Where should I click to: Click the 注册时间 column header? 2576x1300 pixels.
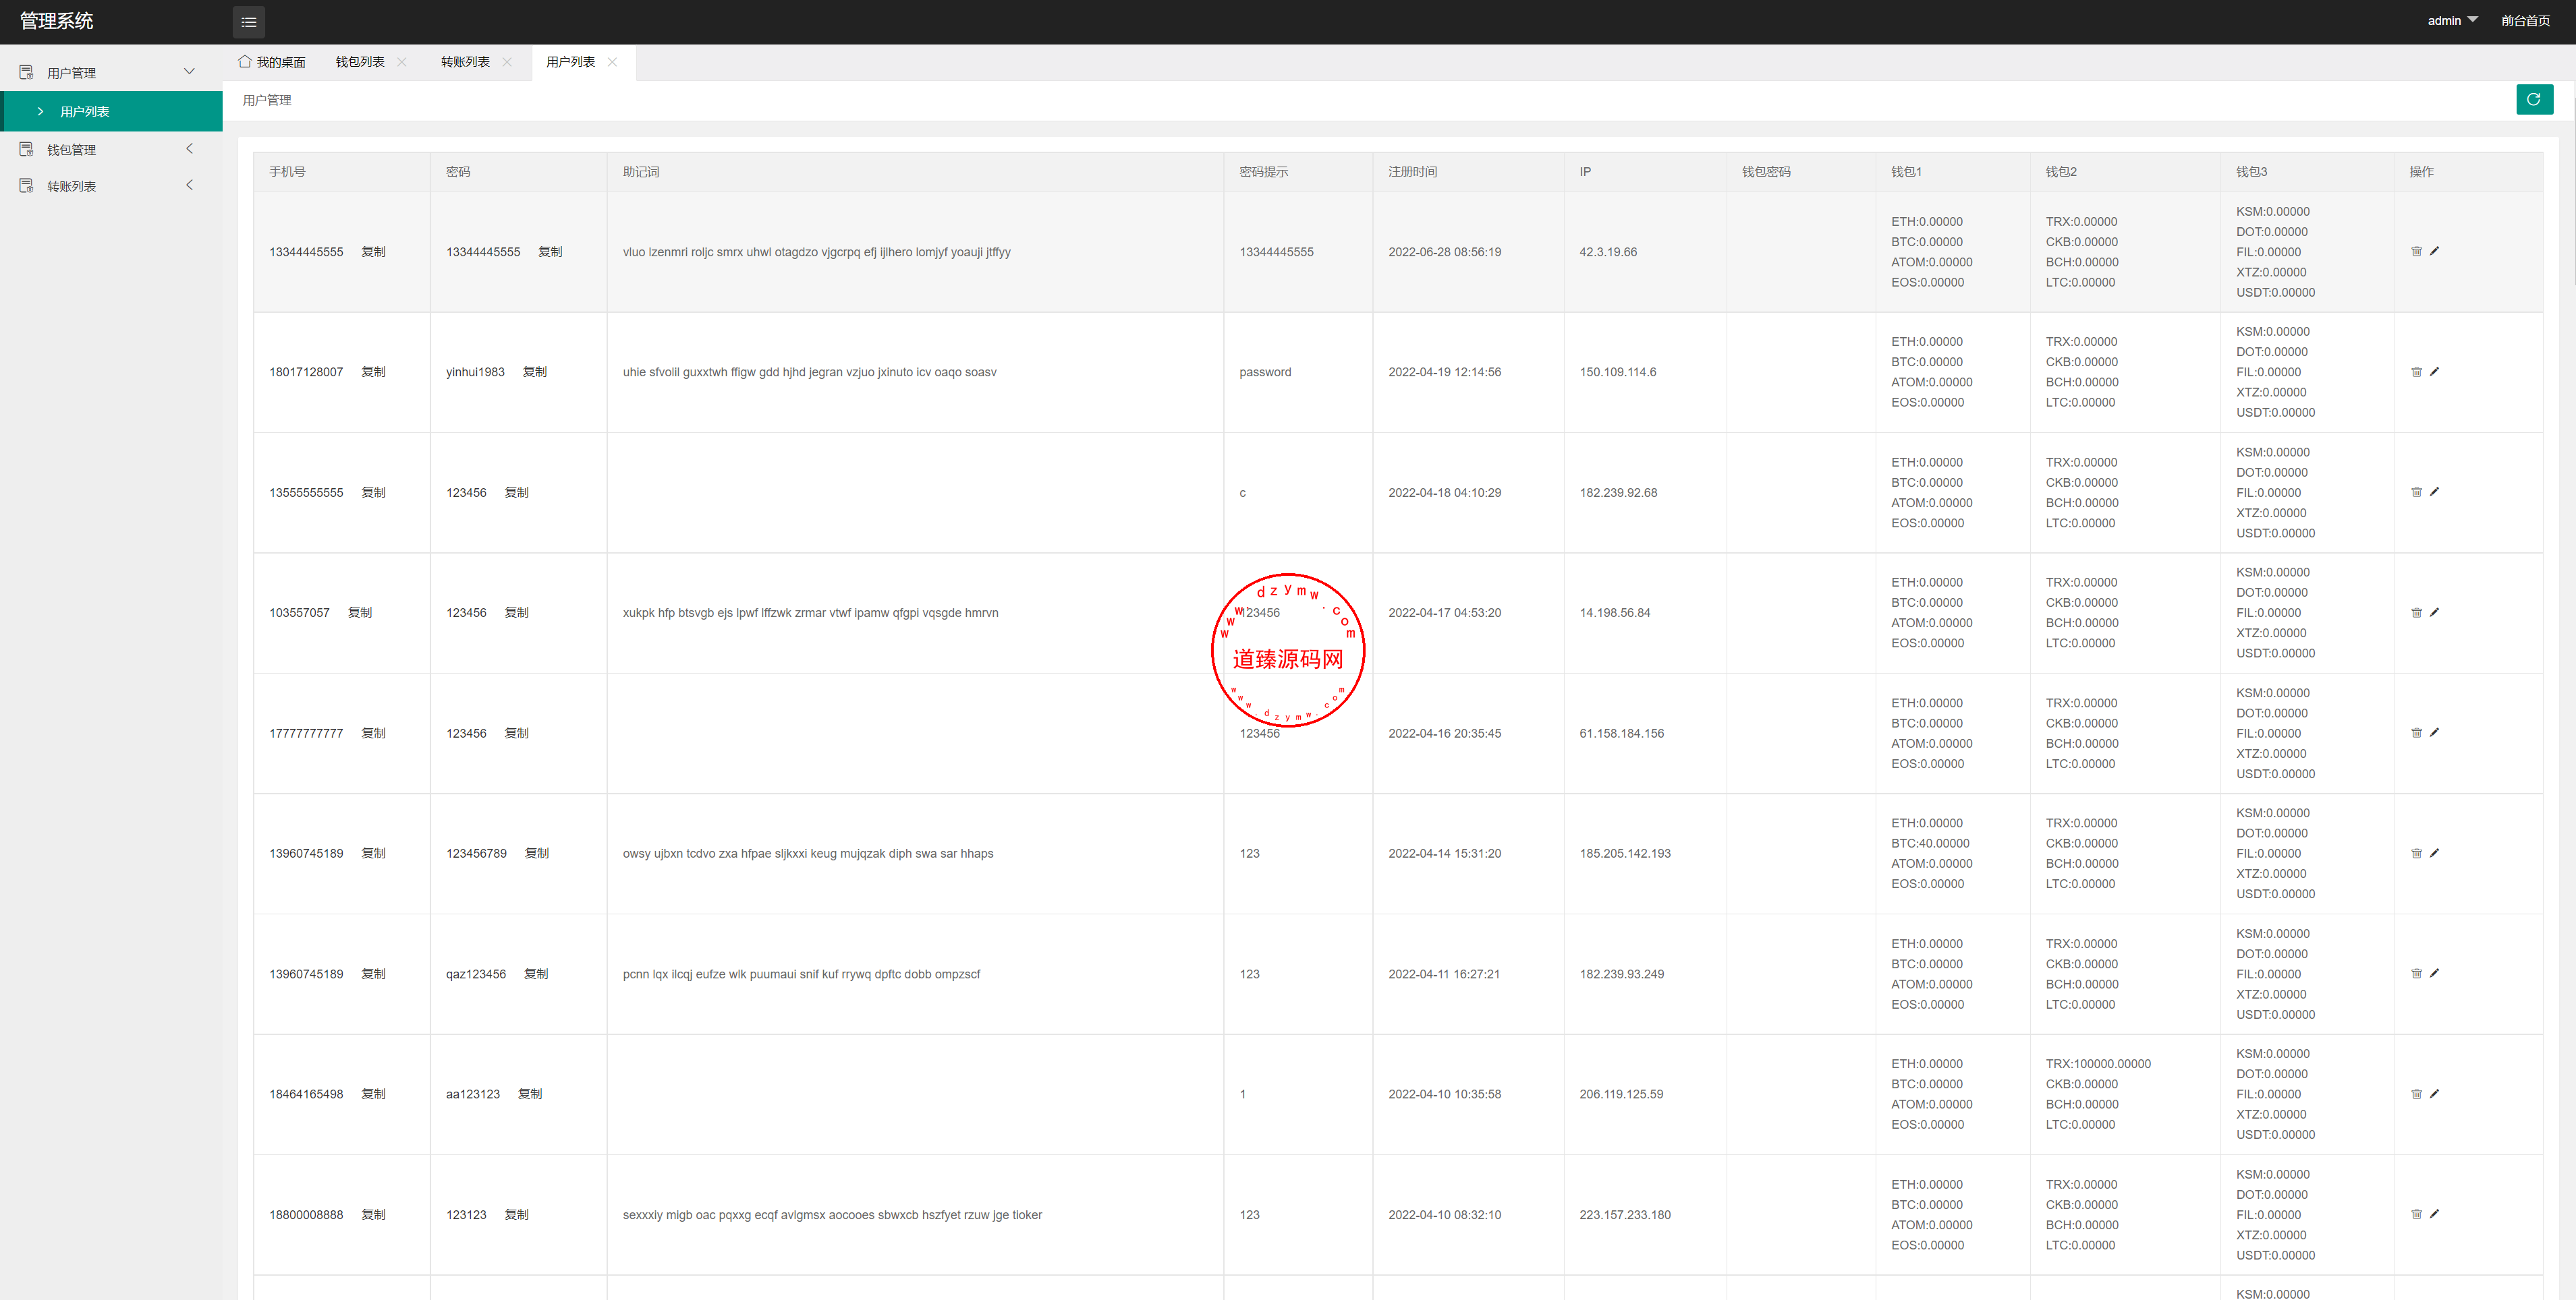coord(1412,172)
